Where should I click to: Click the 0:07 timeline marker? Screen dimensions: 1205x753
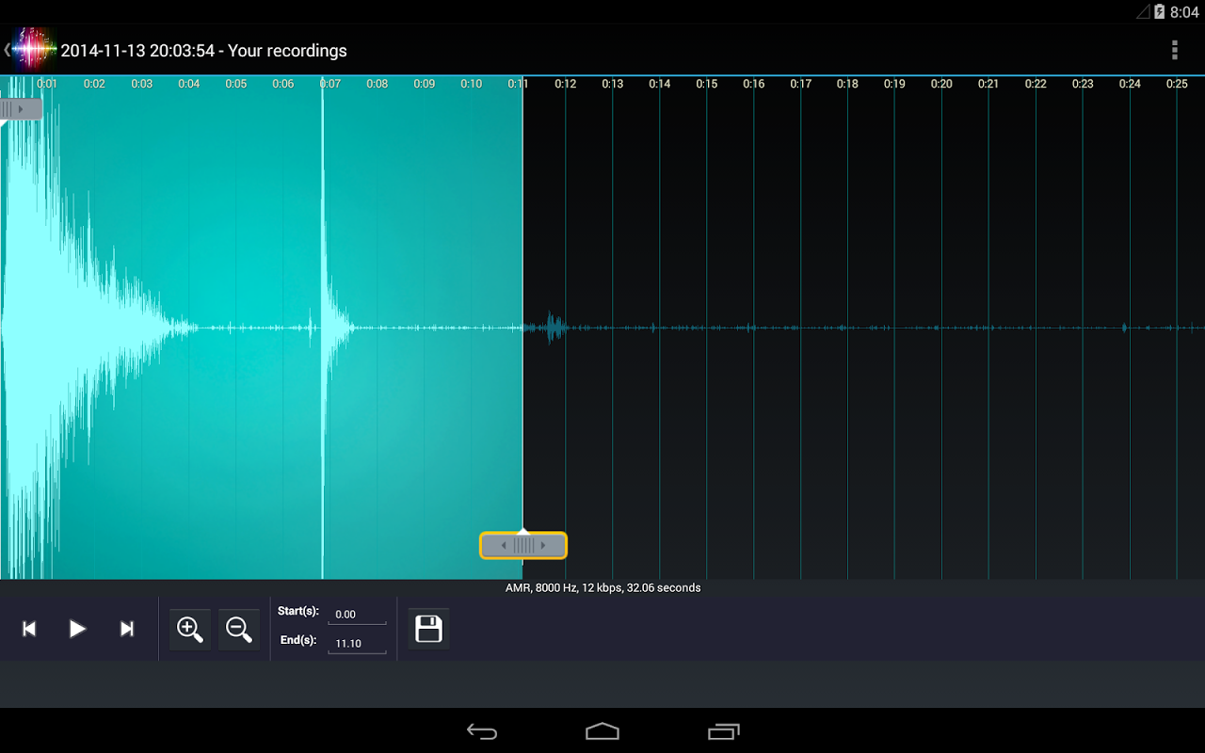[329, 84]
